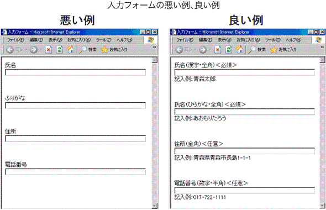Click scroll-down arrow in right window scrollbar

pyautogui.click(x=322, y=206)
